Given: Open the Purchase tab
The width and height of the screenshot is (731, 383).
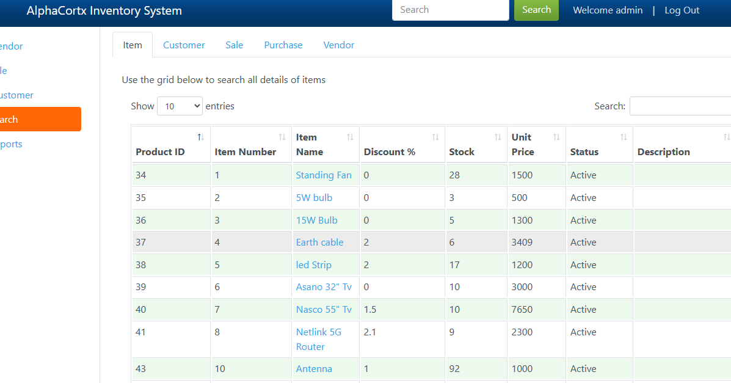Looking at the screenshot, I should [283, 45].
